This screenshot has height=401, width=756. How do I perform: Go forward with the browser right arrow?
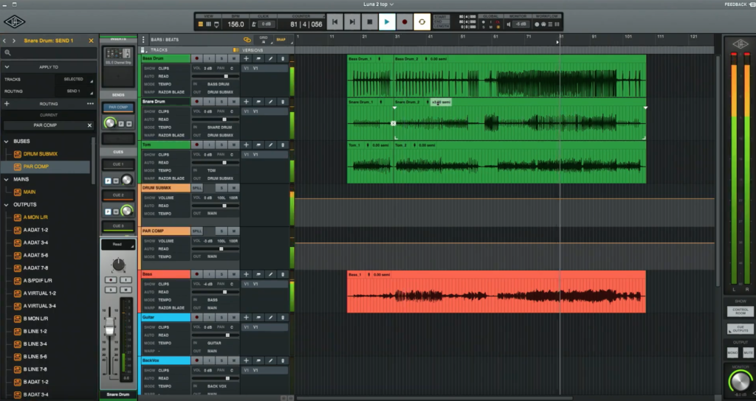click(14, 41)
